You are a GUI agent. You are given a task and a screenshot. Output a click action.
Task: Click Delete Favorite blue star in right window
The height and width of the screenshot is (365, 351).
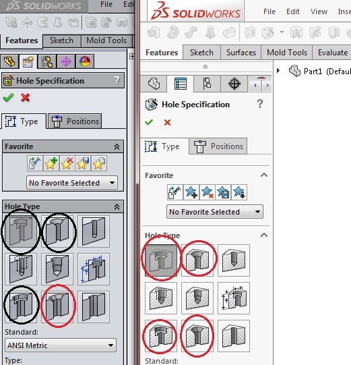pos(207,192)
